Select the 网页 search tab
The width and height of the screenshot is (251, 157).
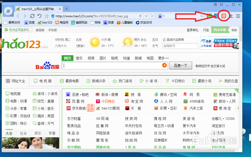(67, 58)
